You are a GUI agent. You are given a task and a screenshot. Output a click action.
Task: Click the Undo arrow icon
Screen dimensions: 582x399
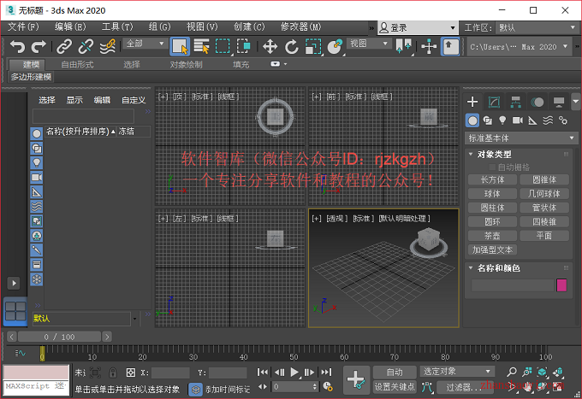tap(17, 47)
